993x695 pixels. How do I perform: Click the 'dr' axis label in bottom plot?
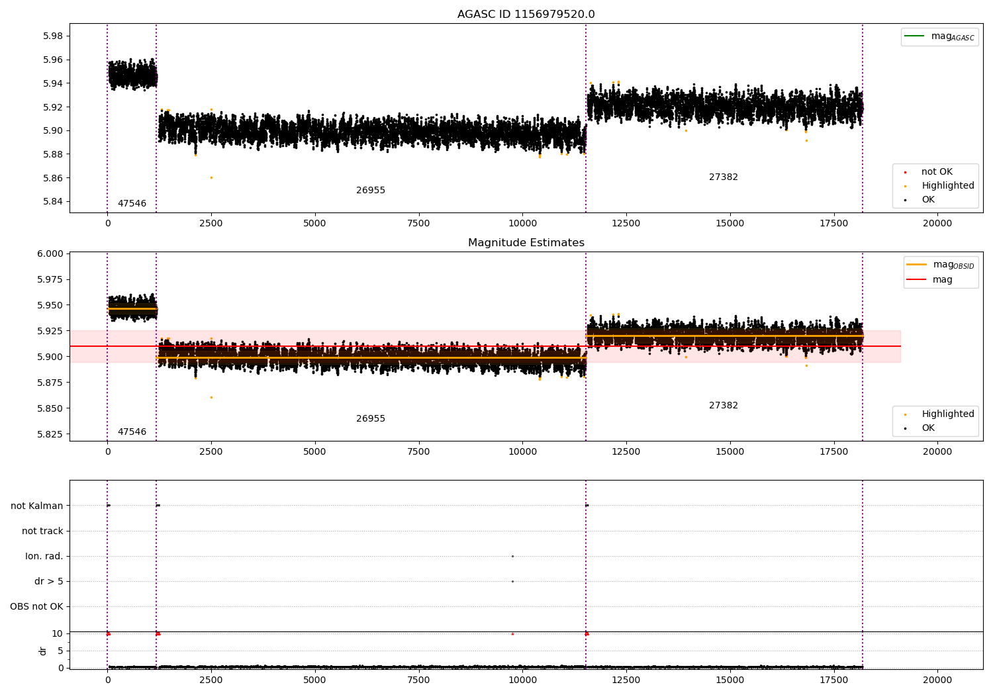[x=43, y=651]
